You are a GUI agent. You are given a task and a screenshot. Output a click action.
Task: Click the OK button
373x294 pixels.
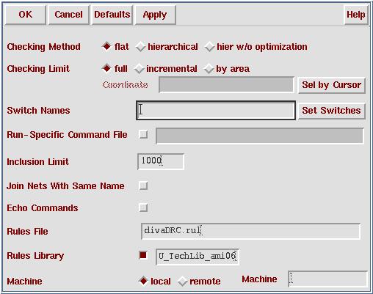(25, 15)
